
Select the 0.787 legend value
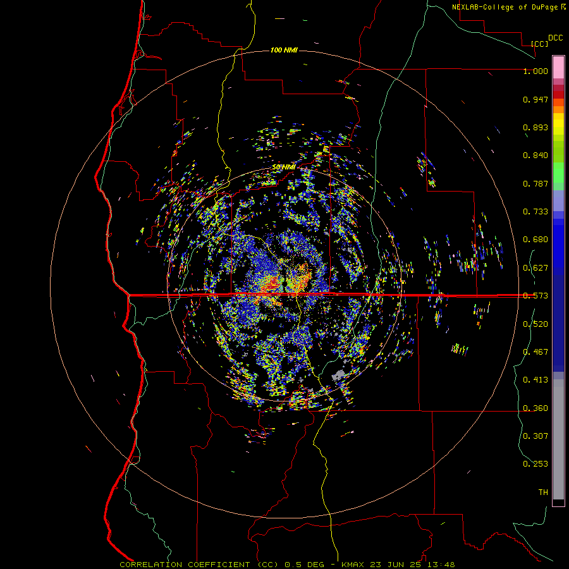[535, 183]
